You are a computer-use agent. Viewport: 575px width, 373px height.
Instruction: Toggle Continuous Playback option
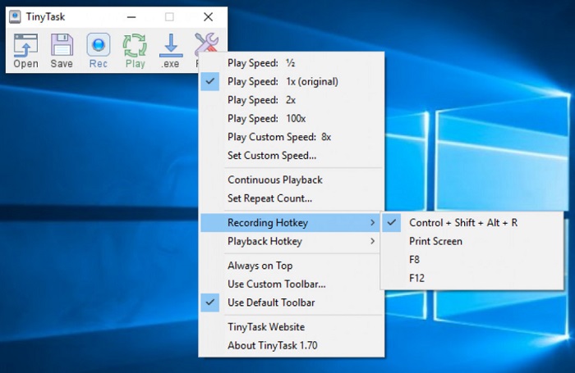tap(274, 180)
